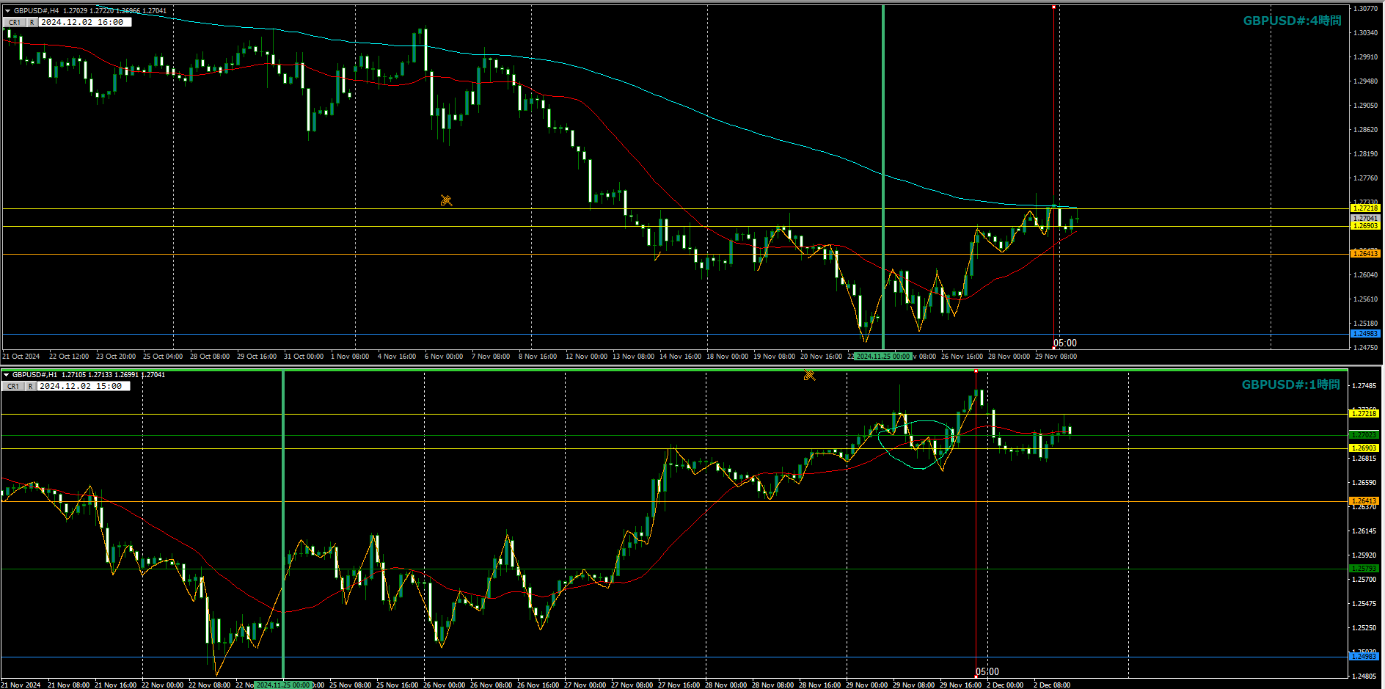
Task: Click the R button on the H4 chart
Action: 32,22
